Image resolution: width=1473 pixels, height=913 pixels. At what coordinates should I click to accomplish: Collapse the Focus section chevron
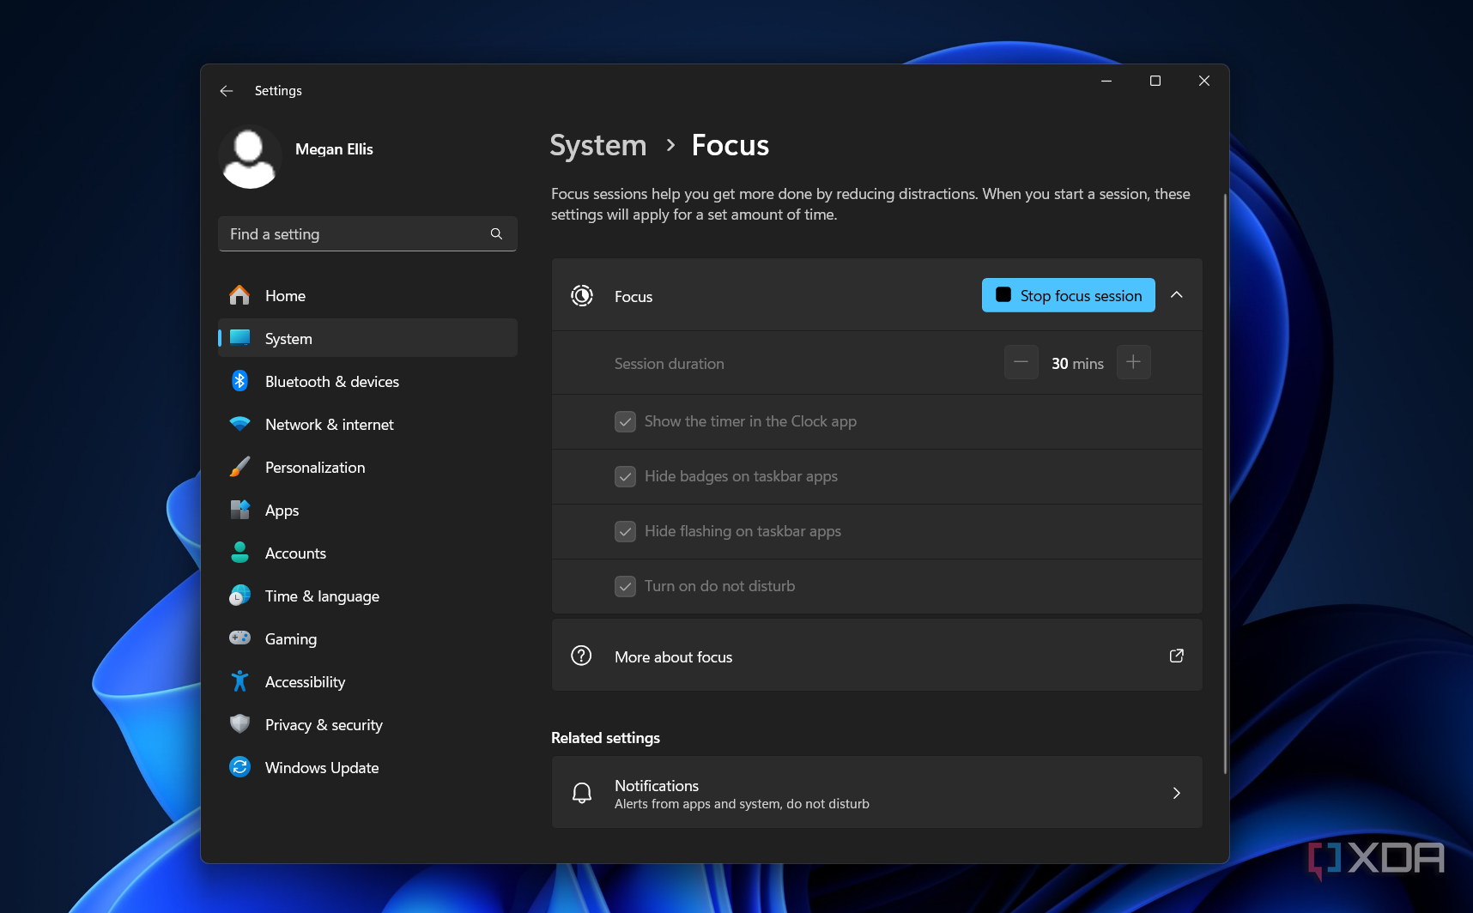(1177, 295)
